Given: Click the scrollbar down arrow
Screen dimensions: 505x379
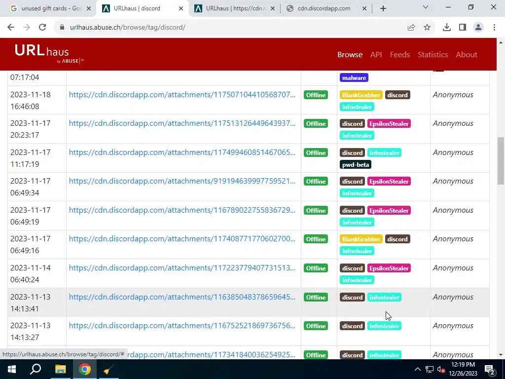Looking at the screenshot, I should click(501, 355).
